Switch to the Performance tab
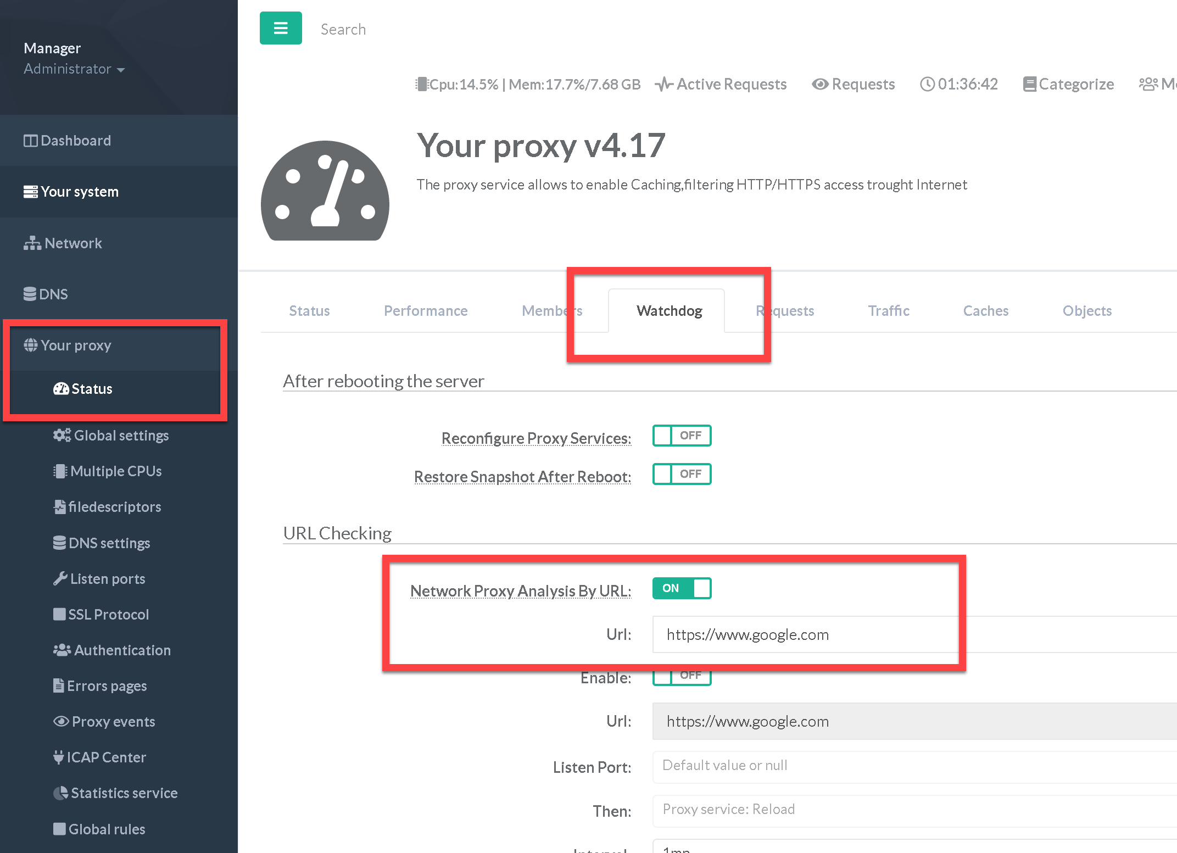Screen dimensions: 1177x853 (426, 311)
